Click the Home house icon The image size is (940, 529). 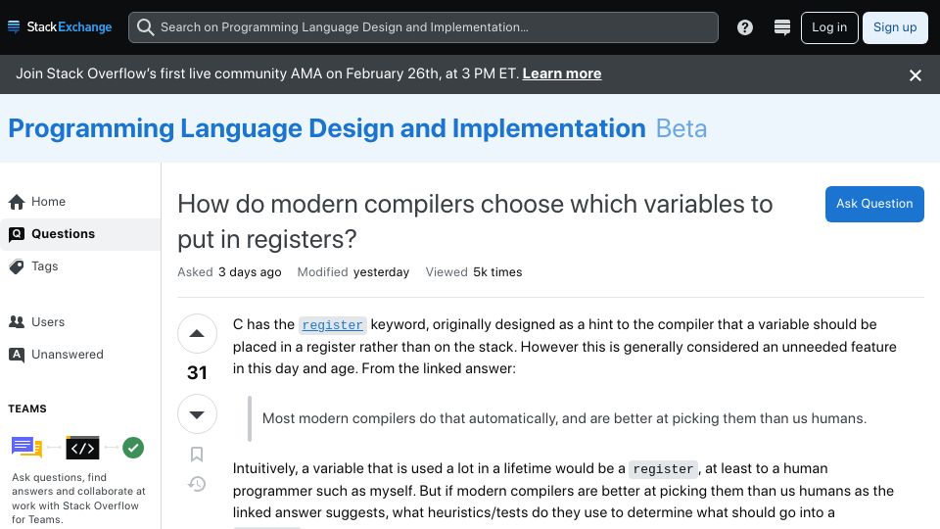click(17, 202)
